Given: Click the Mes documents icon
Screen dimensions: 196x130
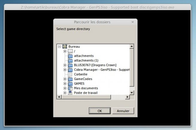Looking at the screenshot, I should click(x=70, y=88).
